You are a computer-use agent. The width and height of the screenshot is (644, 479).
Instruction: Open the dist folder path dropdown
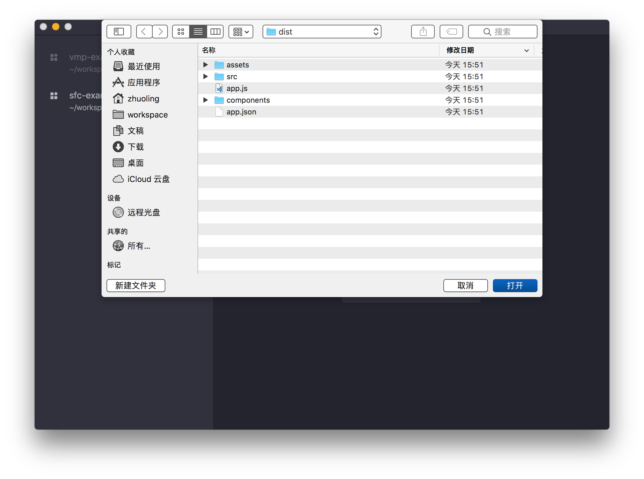(x=322, y=32)
